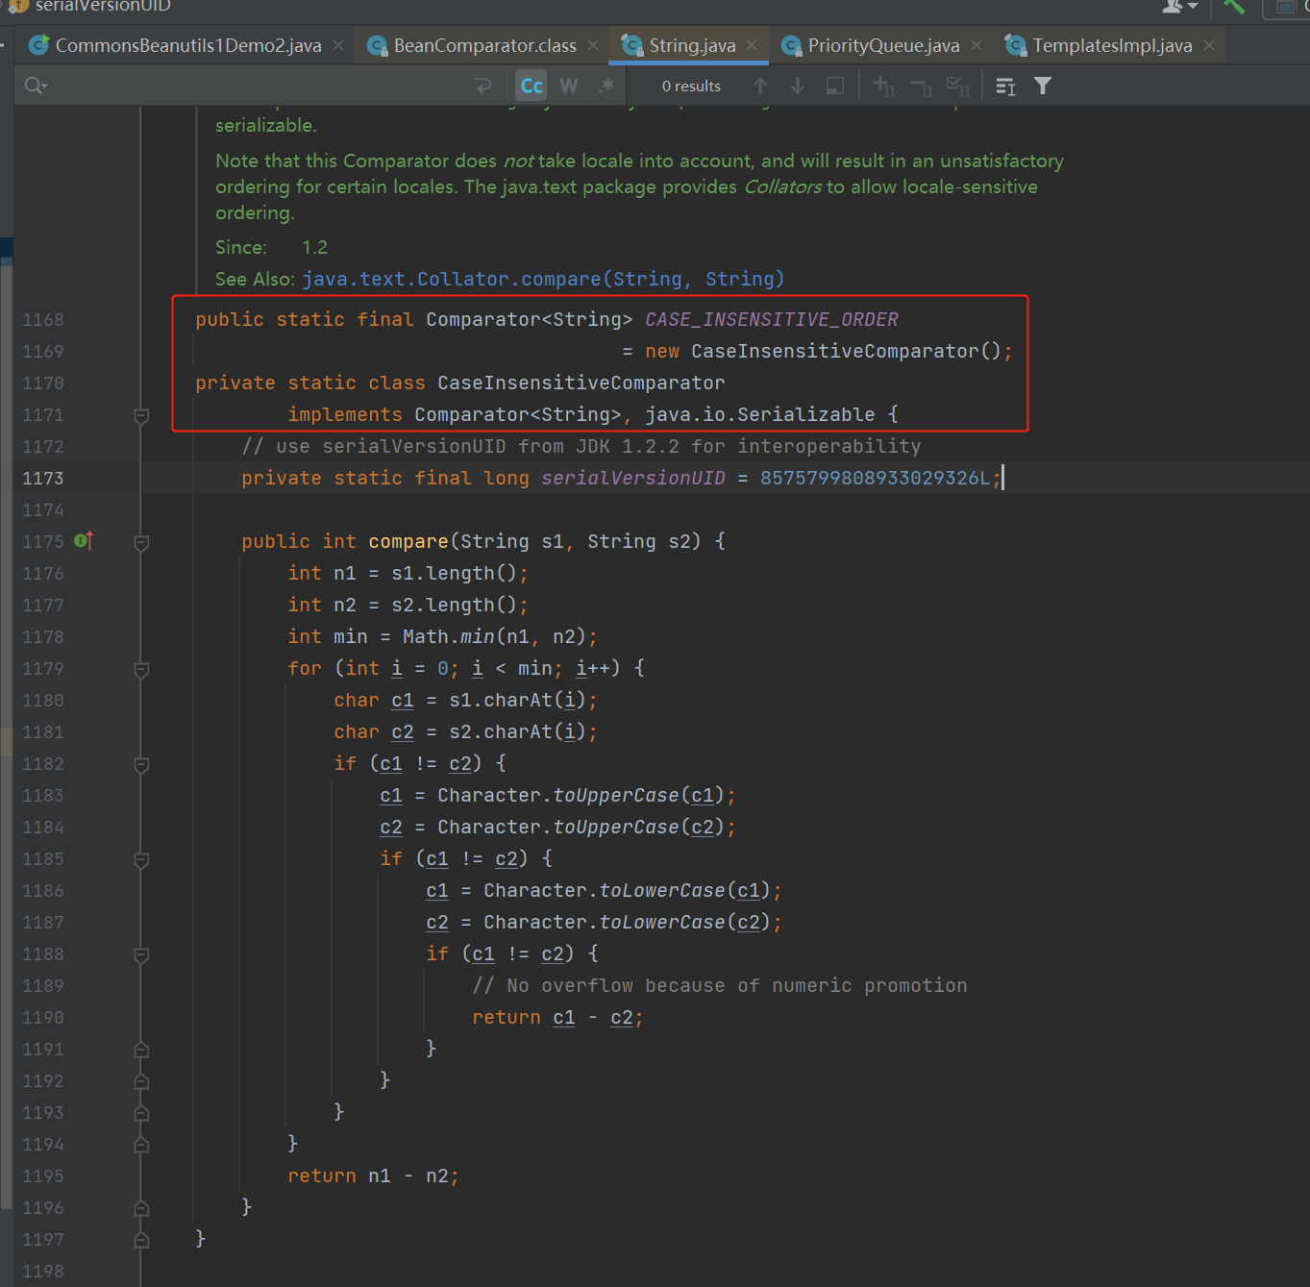Click the serialVersionUID field icon in breadcrumb

click(x=18, y=5)
